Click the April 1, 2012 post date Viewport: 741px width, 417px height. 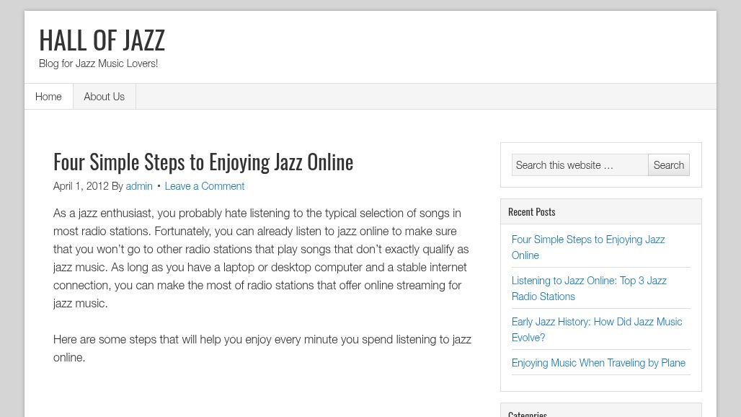(x=81, y=186)
